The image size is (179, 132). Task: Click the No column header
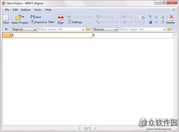(x=7, y=29)
